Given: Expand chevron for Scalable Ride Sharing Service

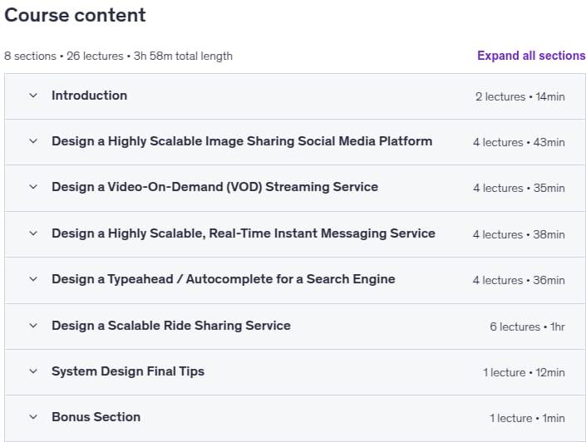Looking at the screenshot, I should (33, 326).
